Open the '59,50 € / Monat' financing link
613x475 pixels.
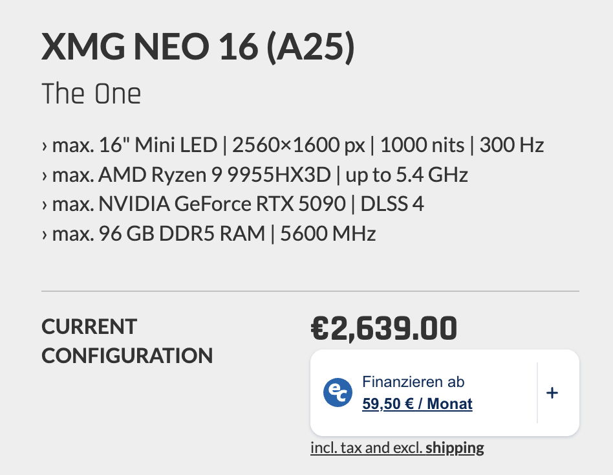click(x=417, y=404)
